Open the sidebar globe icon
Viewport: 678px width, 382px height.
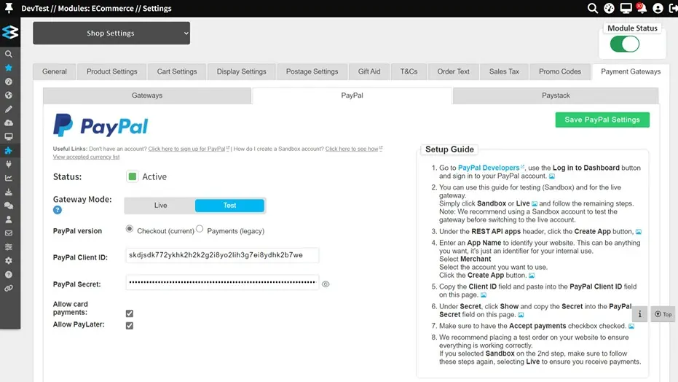coord(9,95)
